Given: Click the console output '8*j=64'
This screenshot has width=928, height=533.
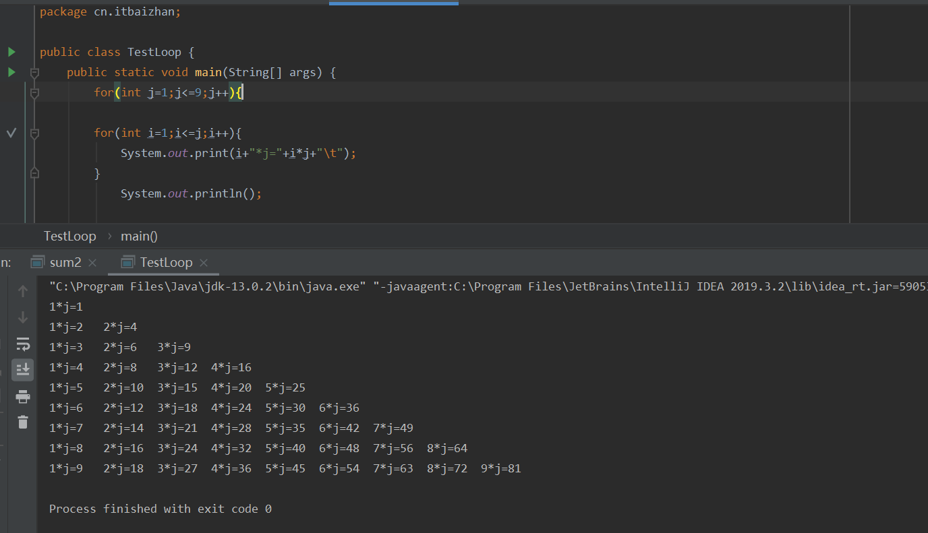Looking at the screenshot, I should [447, 448].
